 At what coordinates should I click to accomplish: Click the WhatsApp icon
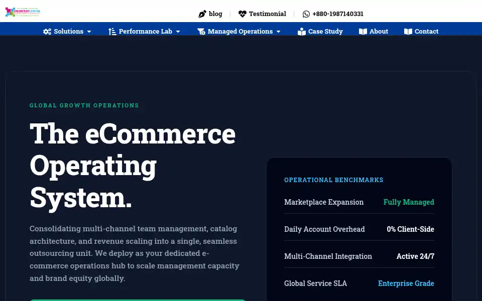306,14
